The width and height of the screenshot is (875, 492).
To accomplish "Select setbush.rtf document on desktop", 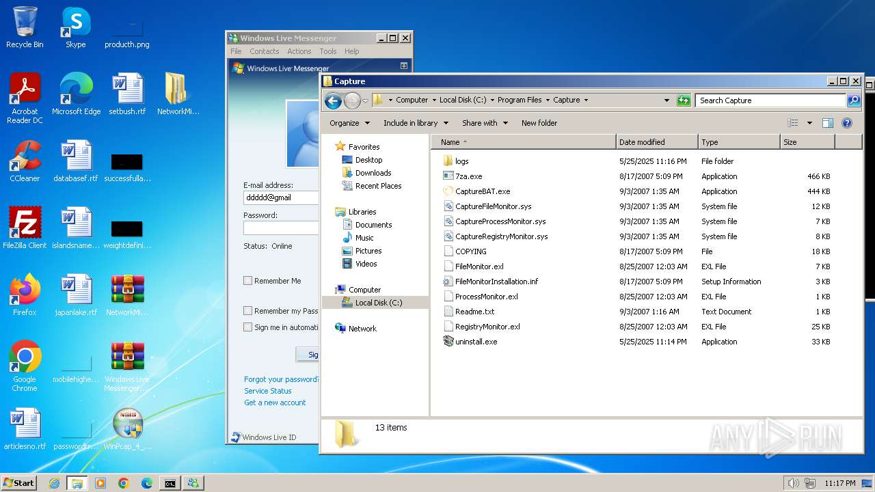I will 127,95.
